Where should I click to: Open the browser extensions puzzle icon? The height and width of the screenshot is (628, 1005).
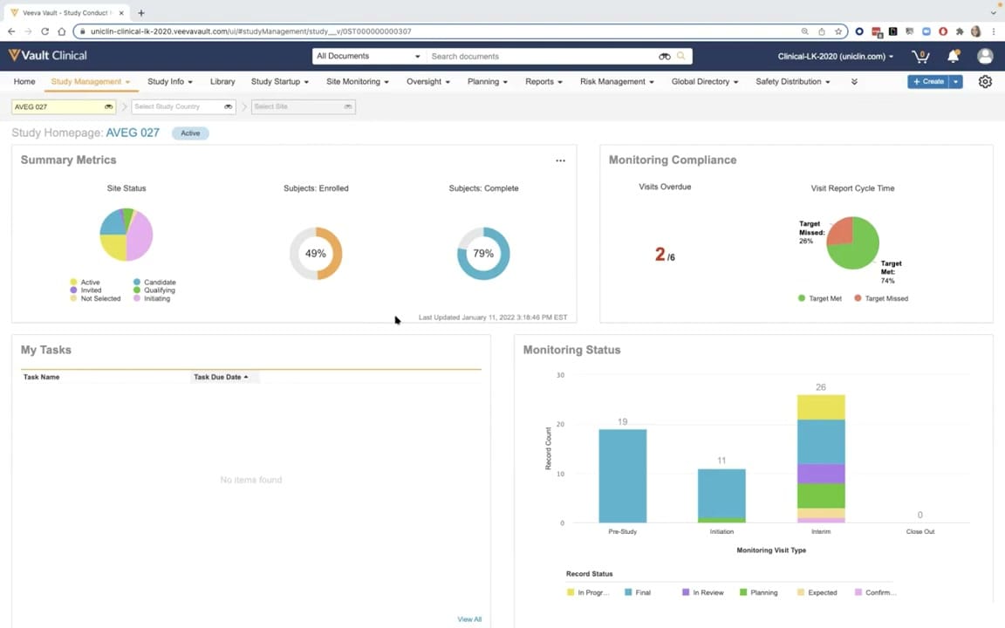[x=960, y=31]
